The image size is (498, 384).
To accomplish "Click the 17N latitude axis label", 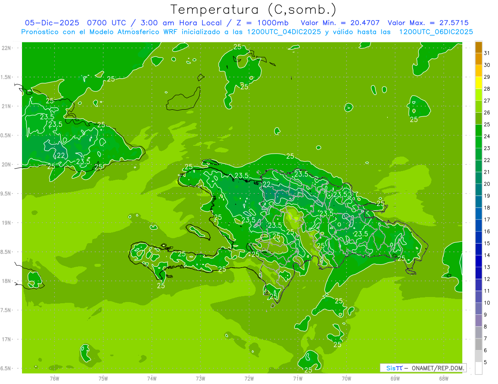I will pos(6,339).
